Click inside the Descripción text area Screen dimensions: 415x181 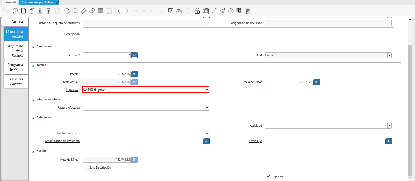tap(238, 34)
